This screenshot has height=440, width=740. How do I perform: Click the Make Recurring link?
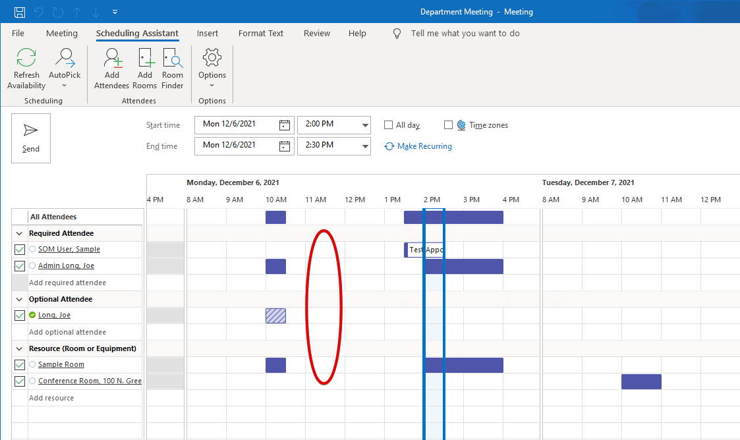point(424,146)
